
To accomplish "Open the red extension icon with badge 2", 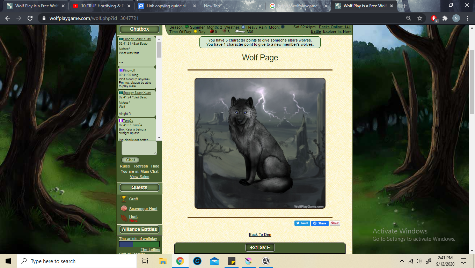I will click(434, 18).
